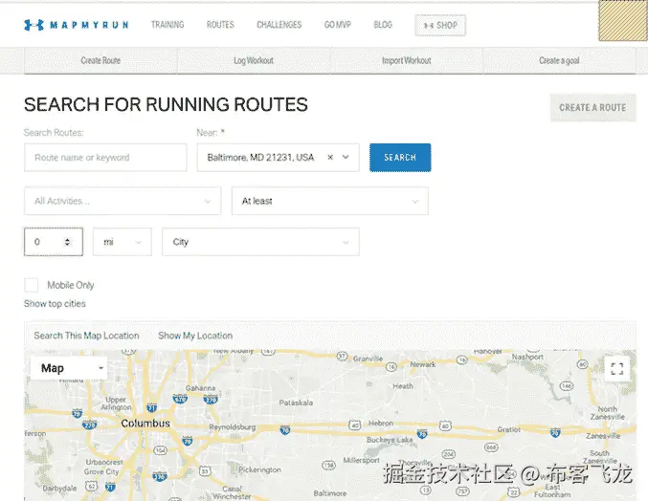This screenshot has height=501, width=648.
Task: Open the Routes menu
Action: click(220, 25)
